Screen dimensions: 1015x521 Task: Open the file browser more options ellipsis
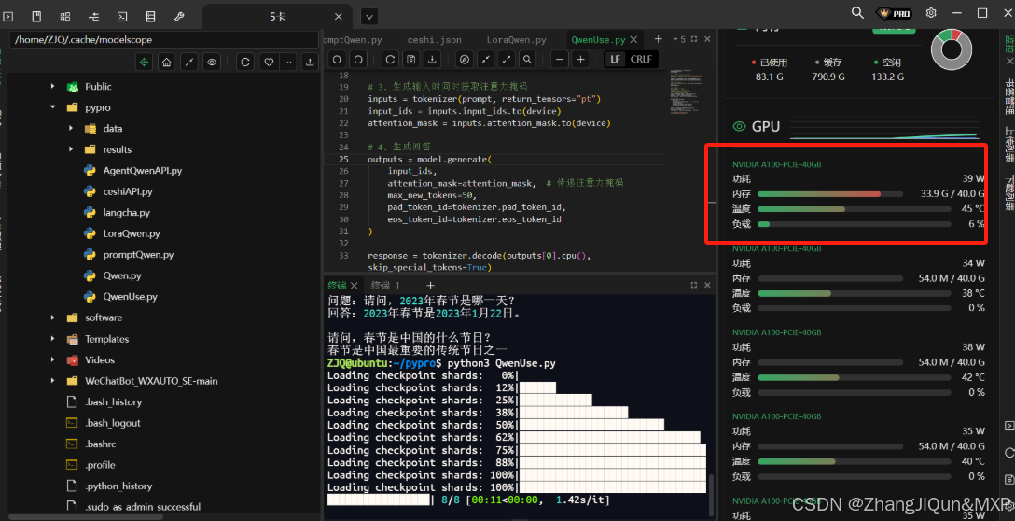pos(288,63)
